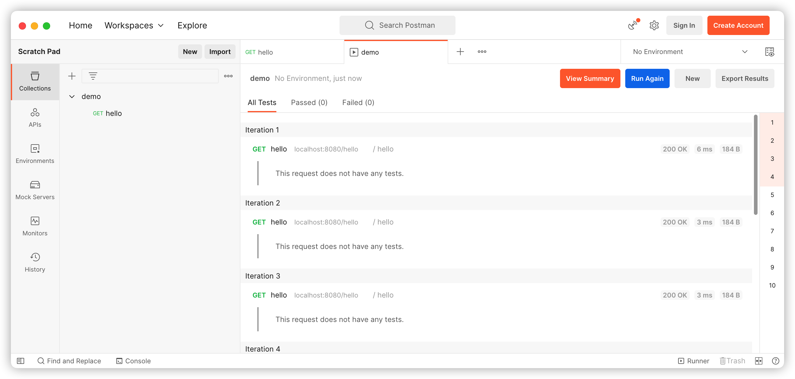
Task: Expand the Workspaces menu
Action: coord(134,25)
